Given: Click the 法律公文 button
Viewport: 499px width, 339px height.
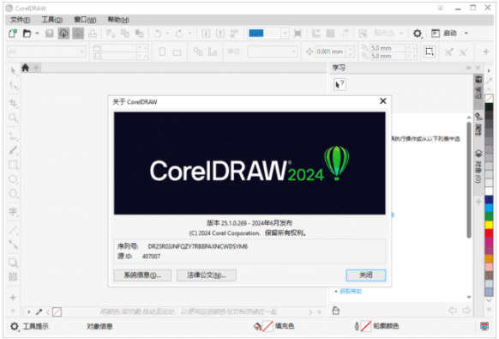Looking at the screenshot, I should 207,275.
